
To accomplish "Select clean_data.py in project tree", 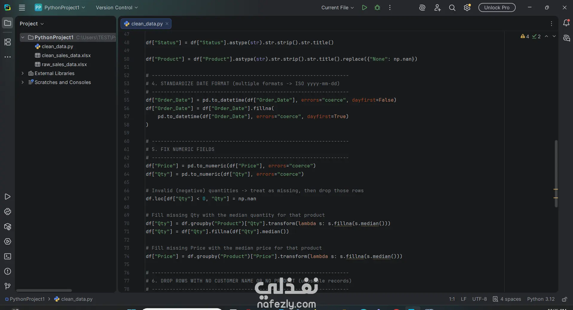I will [57, 46].
